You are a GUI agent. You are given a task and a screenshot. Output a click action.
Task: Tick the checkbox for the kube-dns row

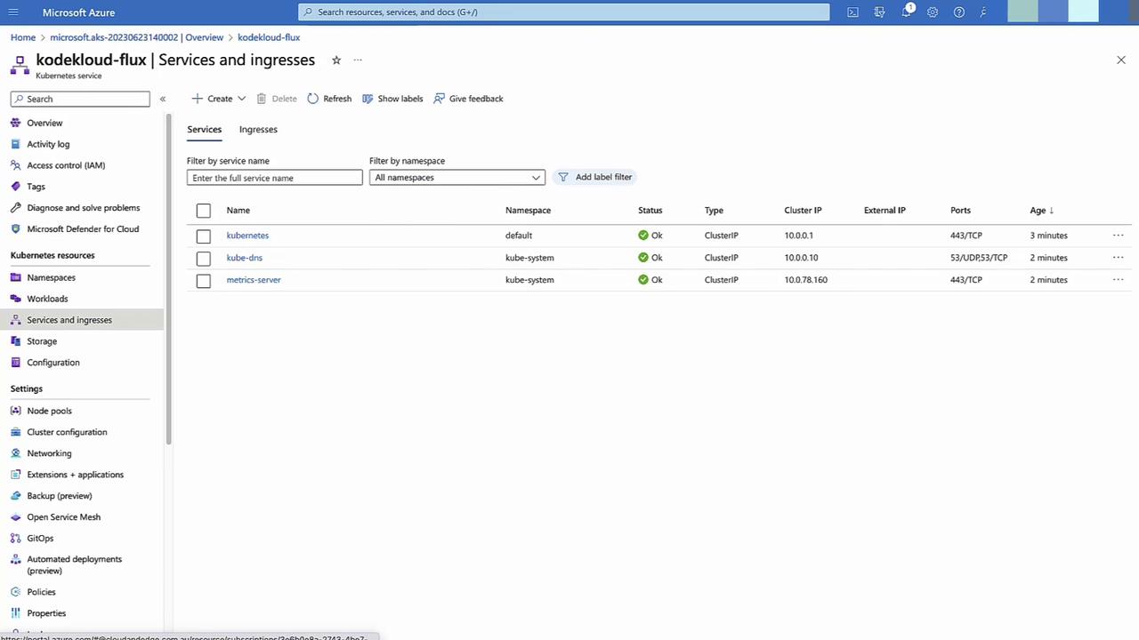point(204,258)
